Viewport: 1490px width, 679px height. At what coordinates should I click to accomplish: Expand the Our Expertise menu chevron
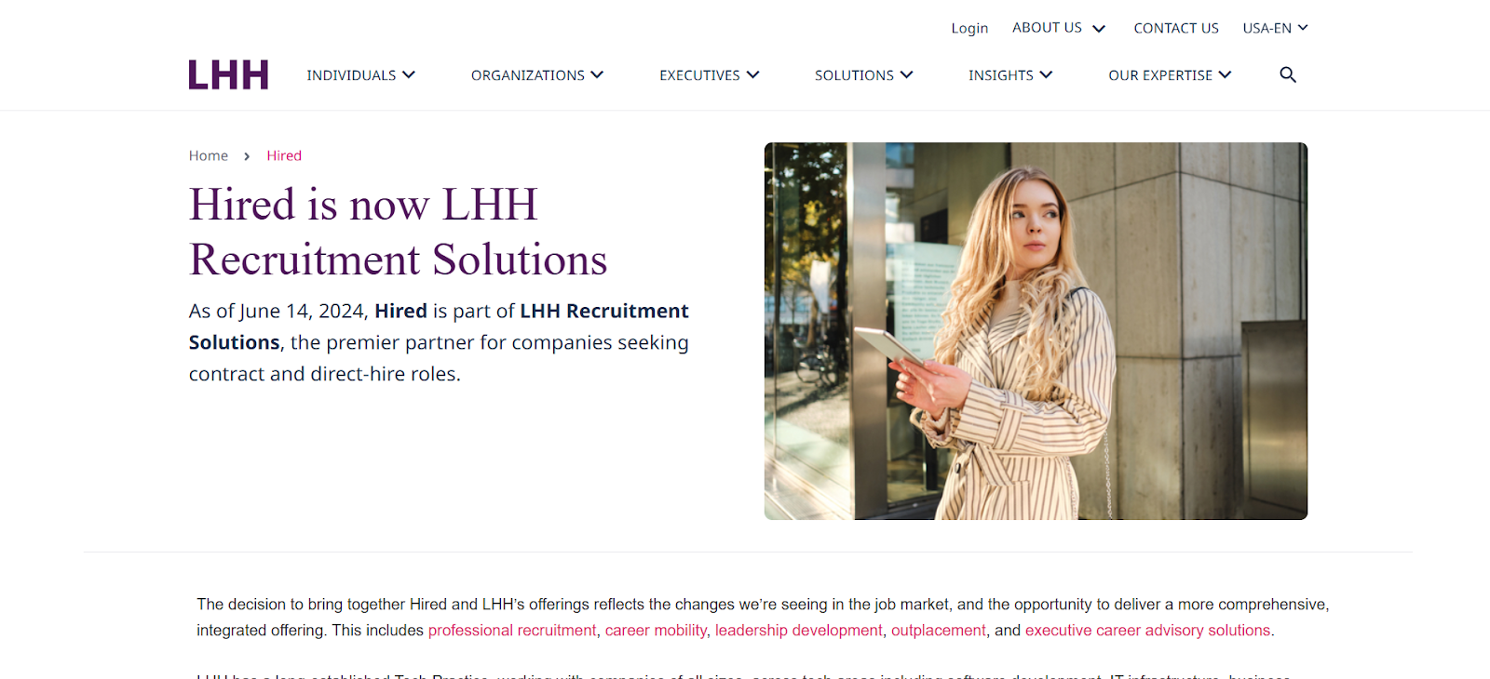click(x=1225, y=74)
